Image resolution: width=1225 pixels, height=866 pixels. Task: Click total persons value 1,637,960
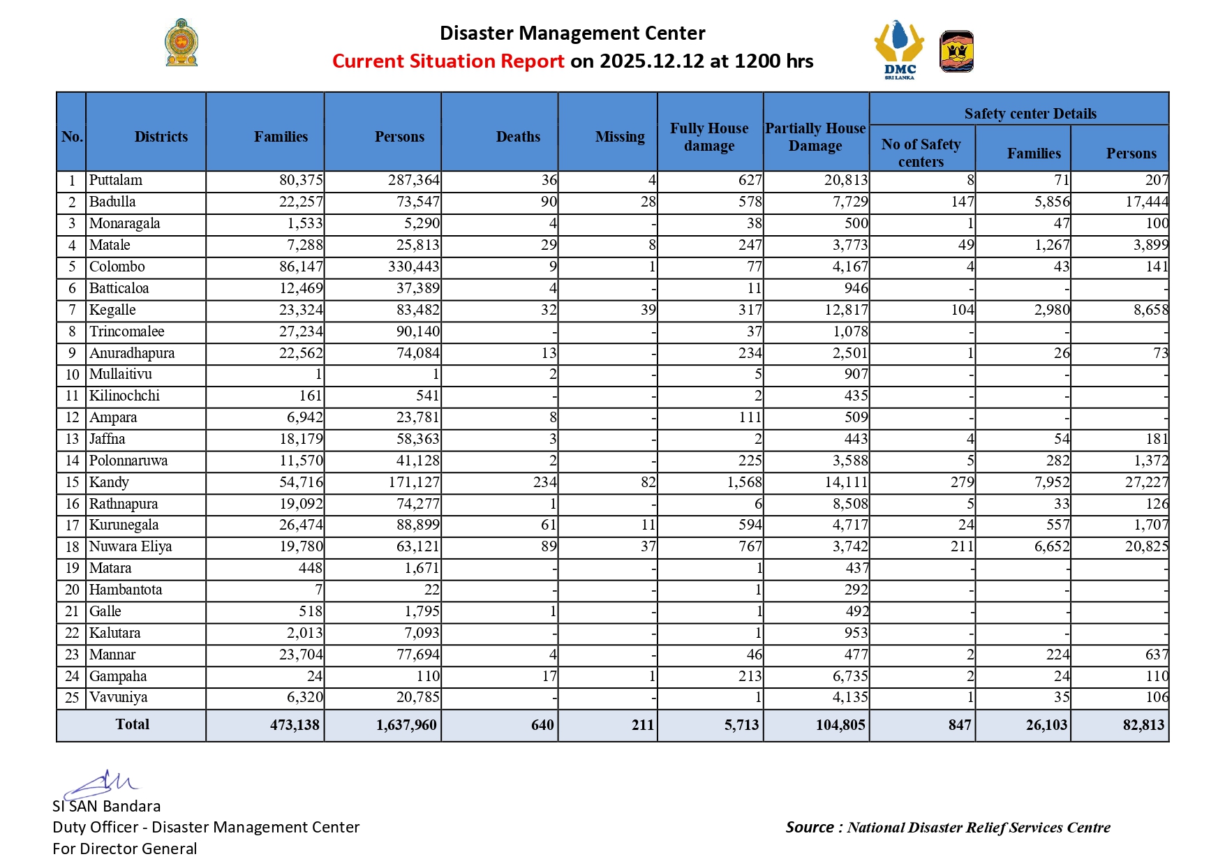(x=406, y=725)
